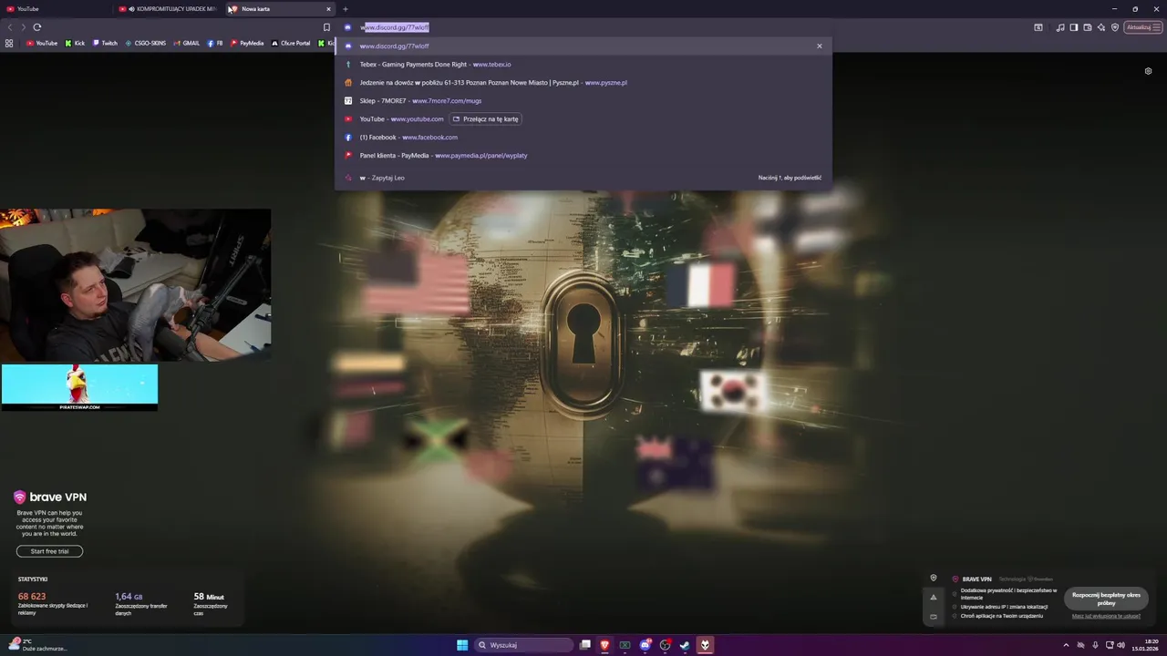Select Panel klienta PayMedia suggestion

[x=583, y=156]
